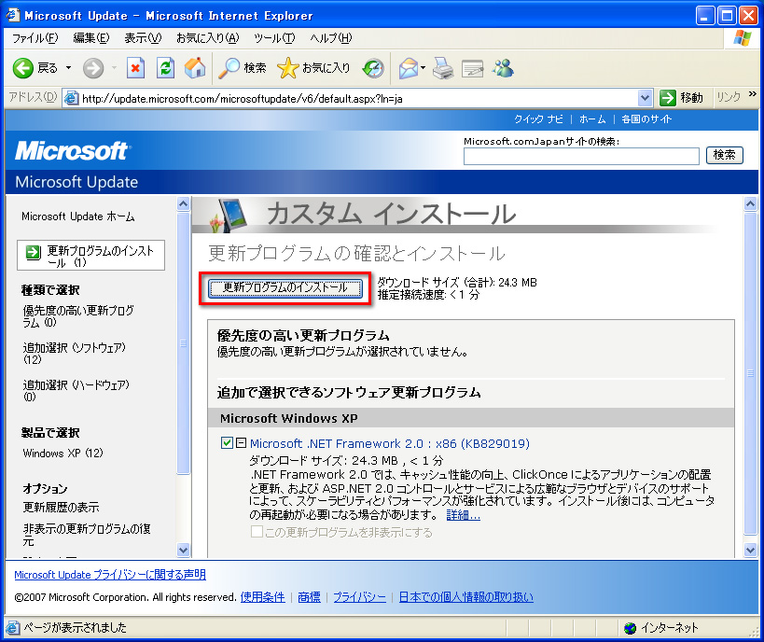Stop page loading with red X icon
The image size is (764, 642).
tap(135, 68)
